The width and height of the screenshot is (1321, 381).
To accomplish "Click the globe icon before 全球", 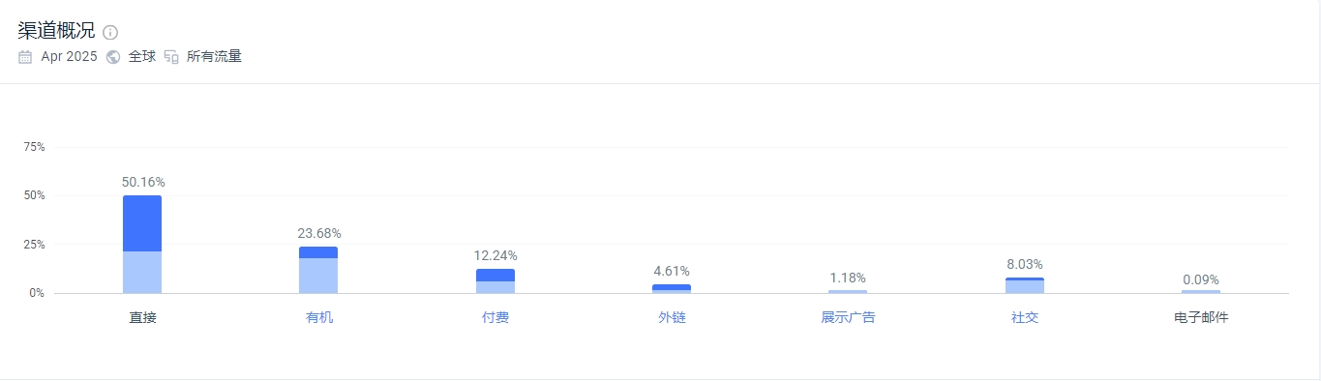I will click(x=113, y=57).
